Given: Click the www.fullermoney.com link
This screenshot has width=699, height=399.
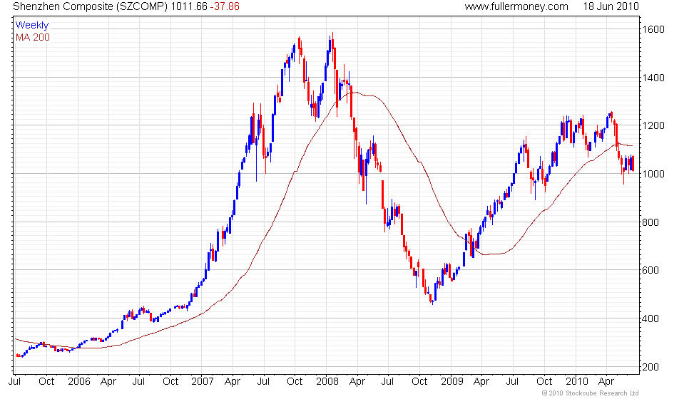Looking at the screenshot, I should [x=516, y=6].
